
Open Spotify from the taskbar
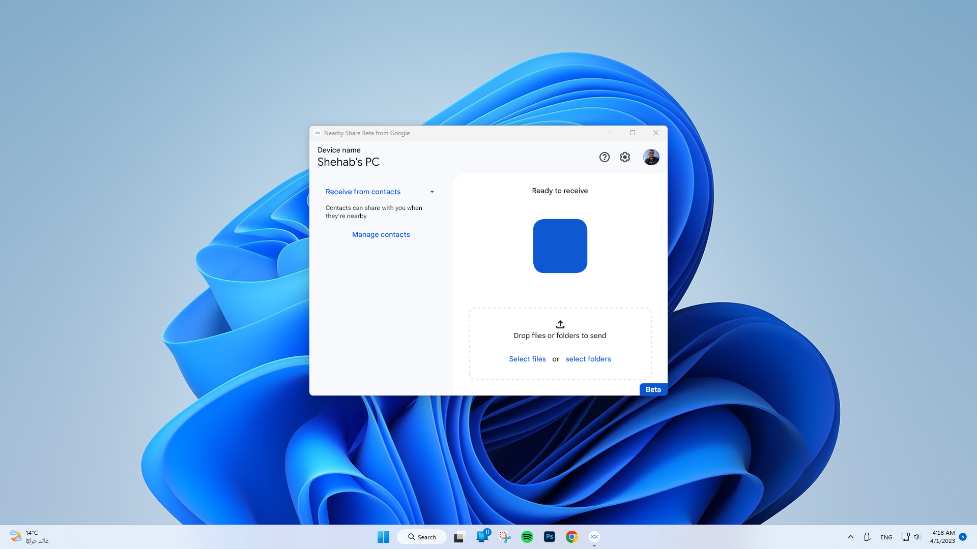[x=527, y=537]
